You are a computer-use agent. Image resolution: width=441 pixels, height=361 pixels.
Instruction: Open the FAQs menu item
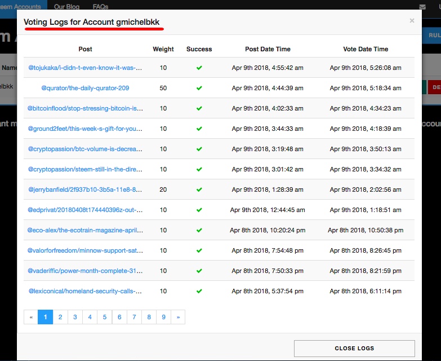click(100, 6)
